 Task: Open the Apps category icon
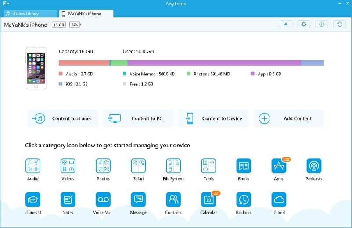pos(279,166)
